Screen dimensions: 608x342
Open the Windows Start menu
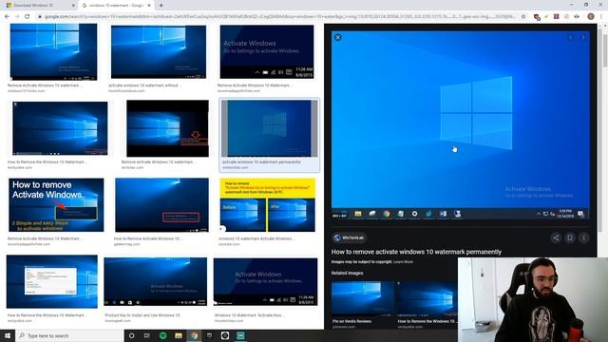[x=8, y=335]
